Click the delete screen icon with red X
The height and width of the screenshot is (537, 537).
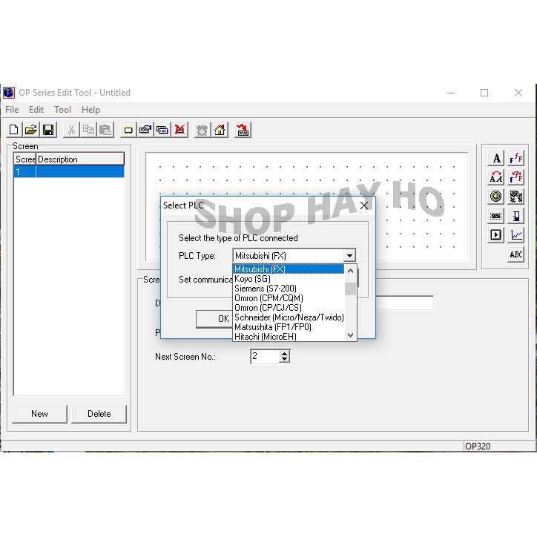click(x=179, y=130)
